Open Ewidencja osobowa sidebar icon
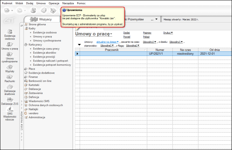 [x=10, y=31]
